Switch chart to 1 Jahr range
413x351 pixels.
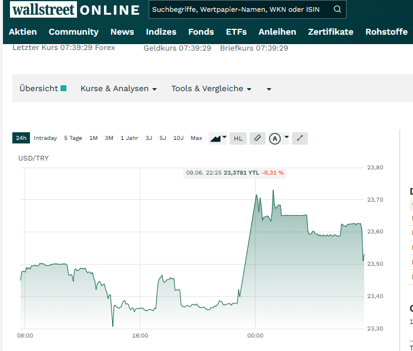[129, 138]
